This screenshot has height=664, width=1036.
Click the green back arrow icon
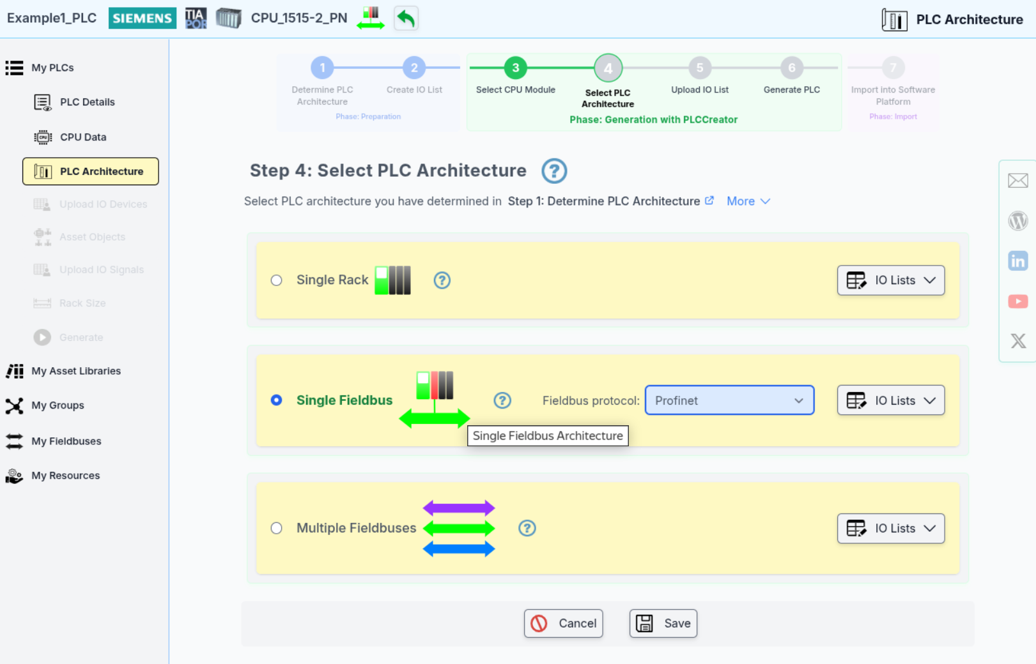[406, 18]
